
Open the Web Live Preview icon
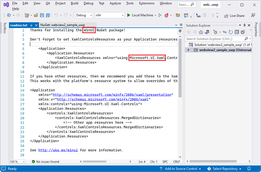186,15
